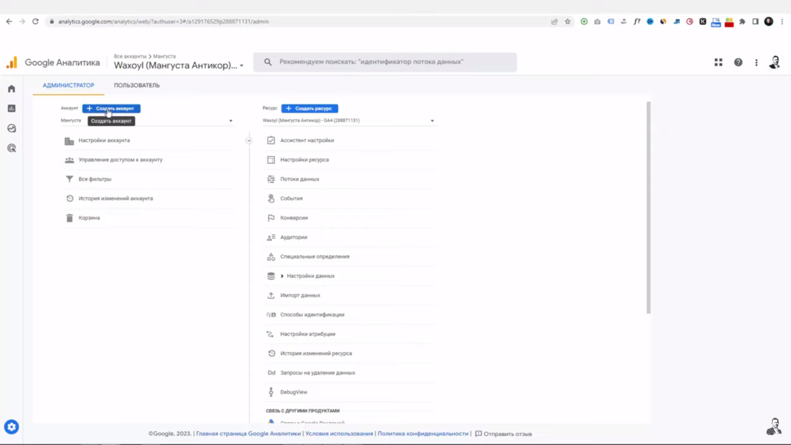Image resolution: width=791 pixels, height=445 pixels.
Task: Click the browser address bar
Action: [299, 22]
